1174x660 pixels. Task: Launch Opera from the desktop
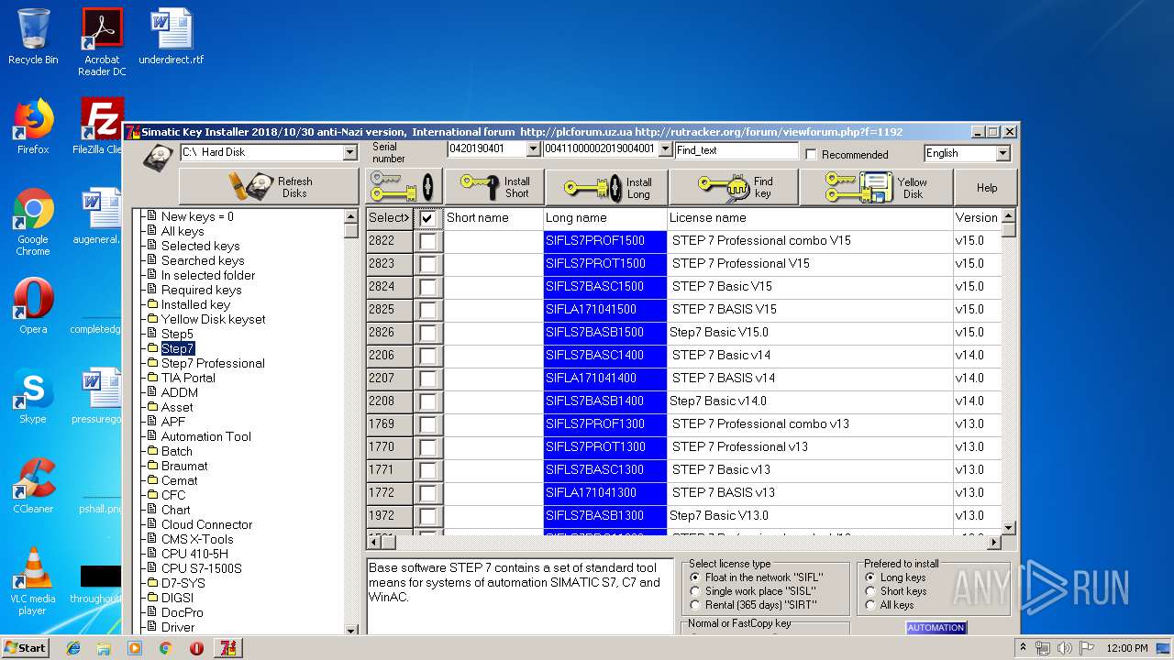tap(33, 306)
